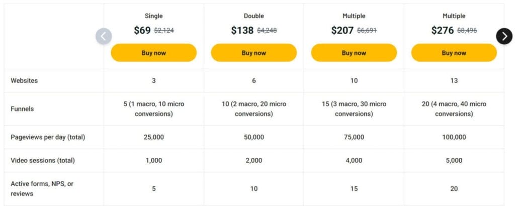The height and width of the screenshot is (206, 515).
Task: Click the 1,000 video sessions cell
Action: [154, 160]
